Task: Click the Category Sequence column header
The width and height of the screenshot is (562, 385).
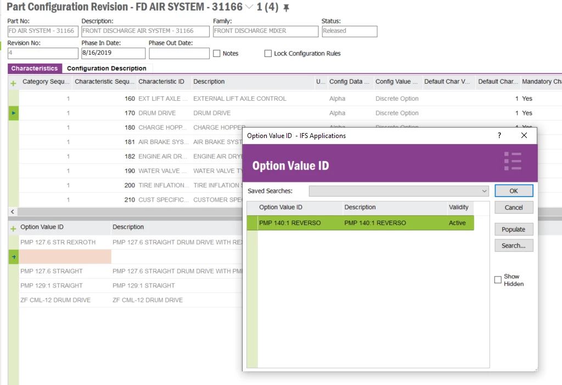Action: (x=46, y=82)
